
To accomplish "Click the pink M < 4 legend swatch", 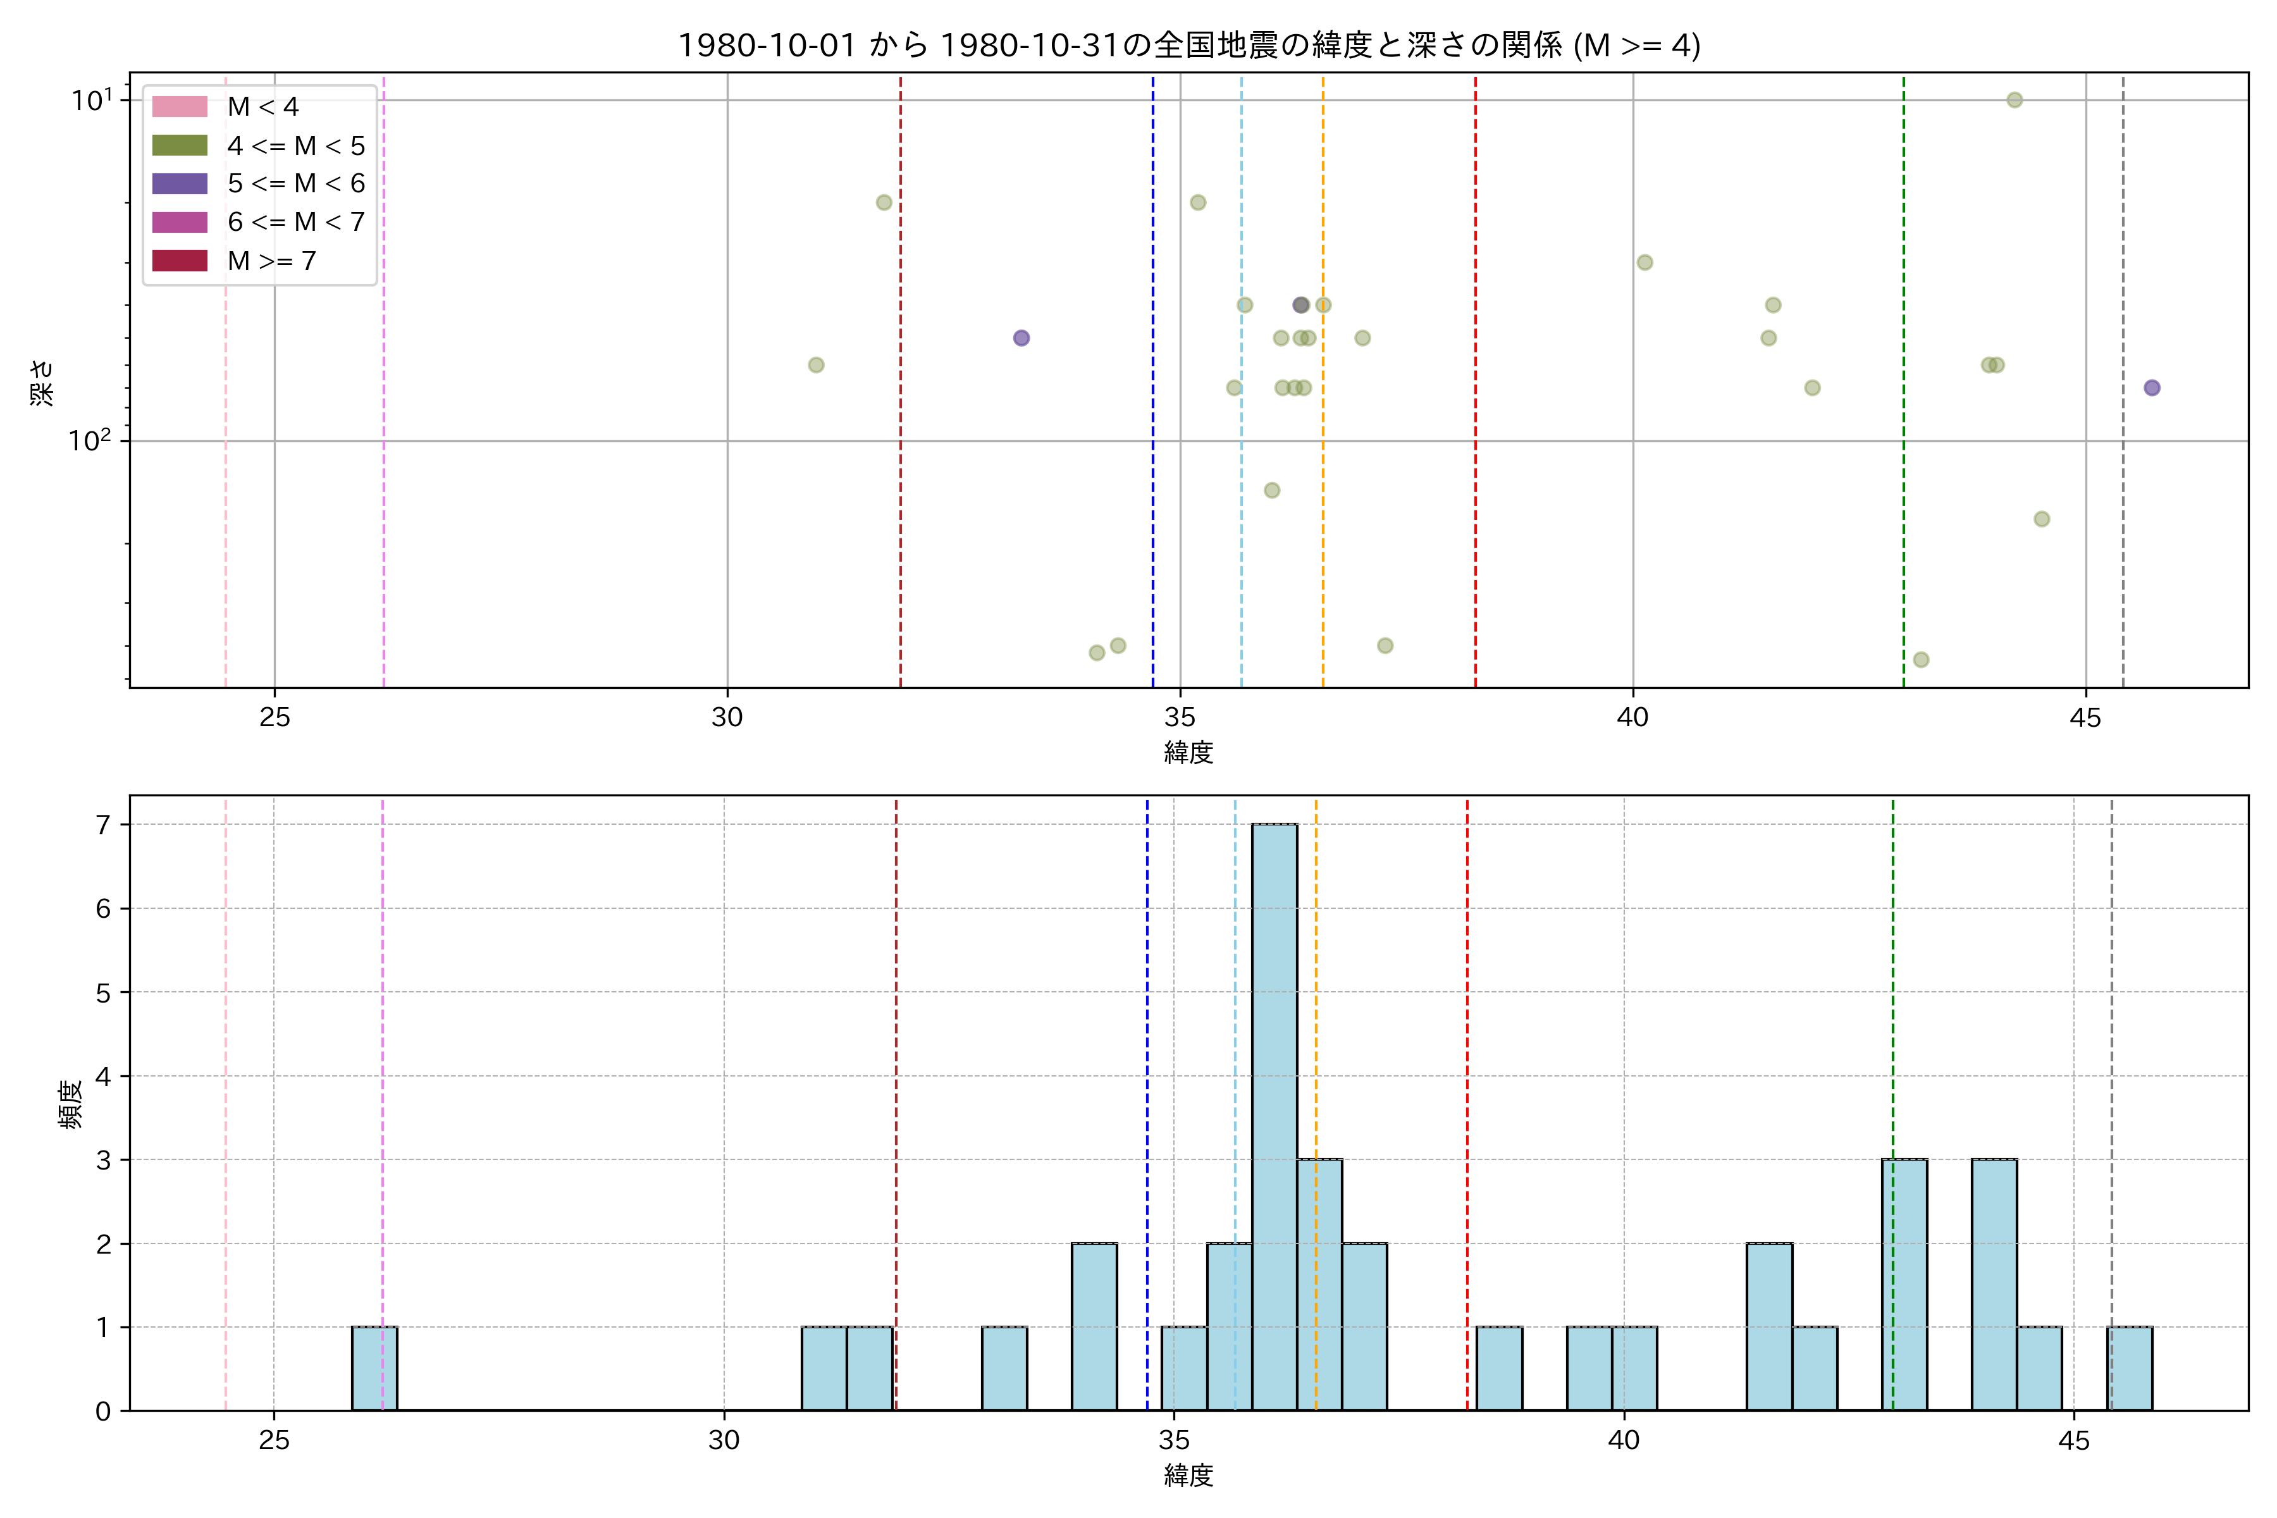I will (179, 106).
